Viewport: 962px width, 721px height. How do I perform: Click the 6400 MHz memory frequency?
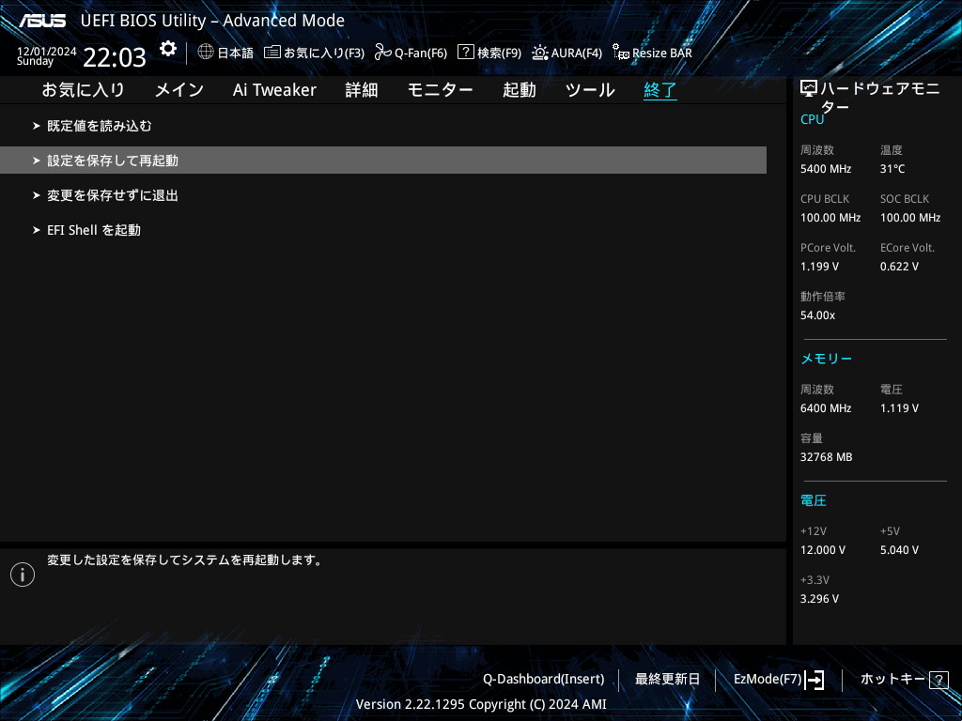[826, 408]
